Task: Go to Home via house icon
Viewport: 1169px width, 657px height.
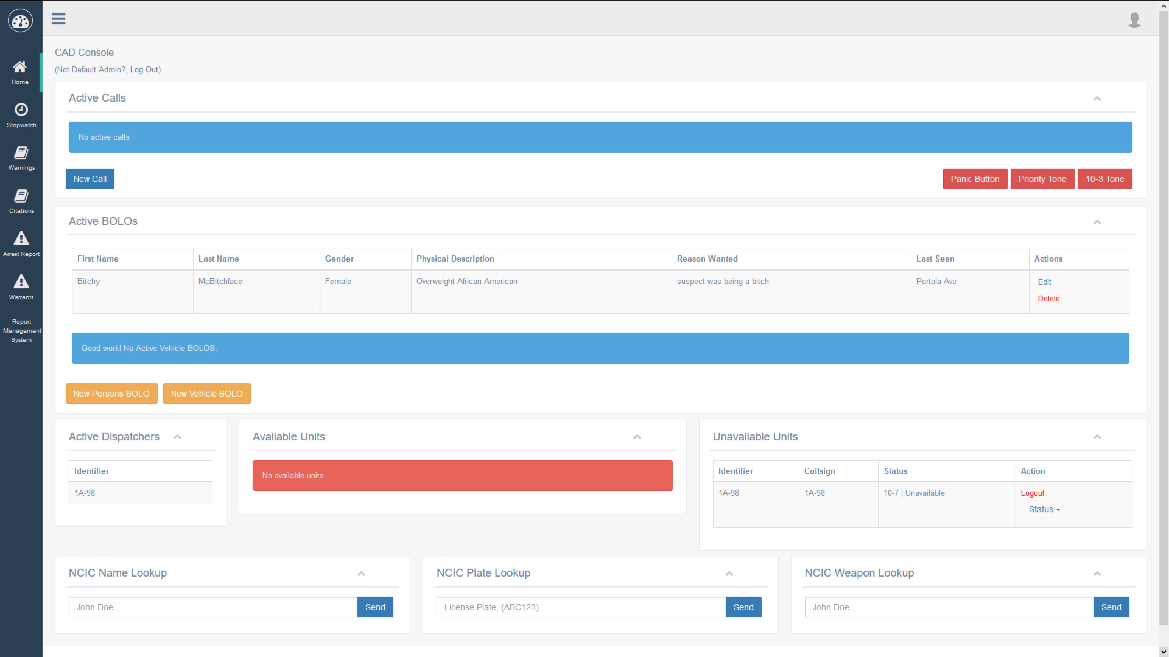Action: pyautogui.click(x=20, y=68)
